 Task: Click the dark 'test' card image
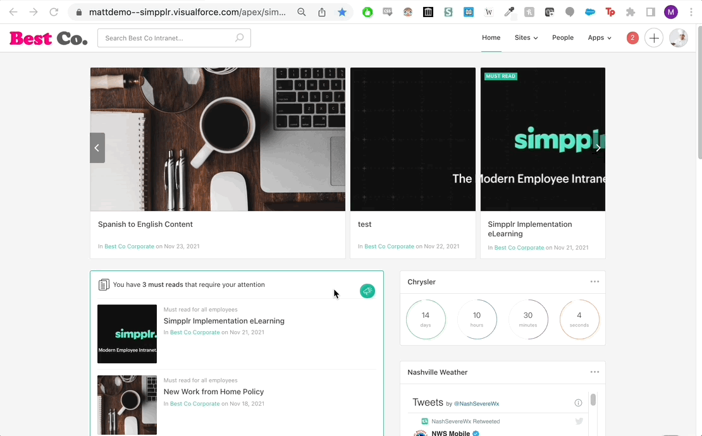413,139
